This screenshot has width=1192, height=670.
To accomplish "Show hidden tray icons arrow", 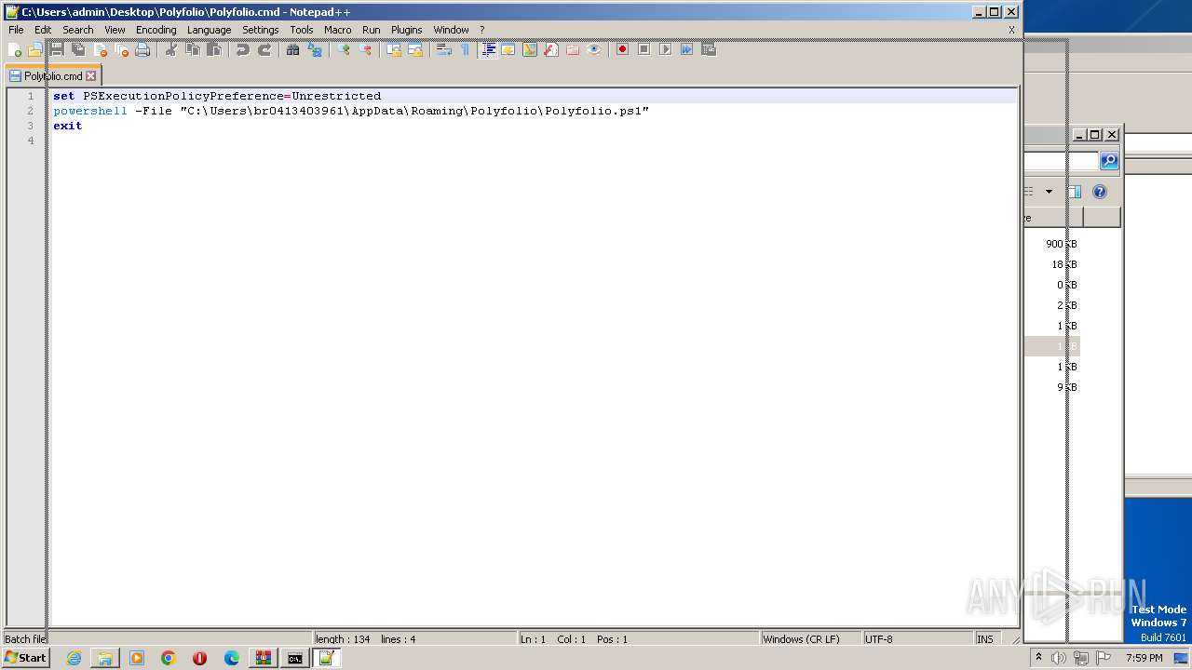I will click(x=1038, y=658).
